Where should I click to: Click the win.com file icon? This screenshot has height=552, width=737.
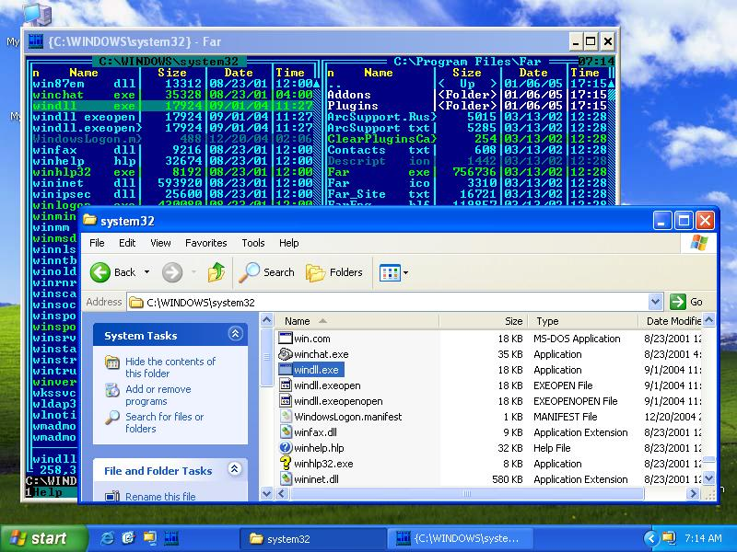point(286,339)
